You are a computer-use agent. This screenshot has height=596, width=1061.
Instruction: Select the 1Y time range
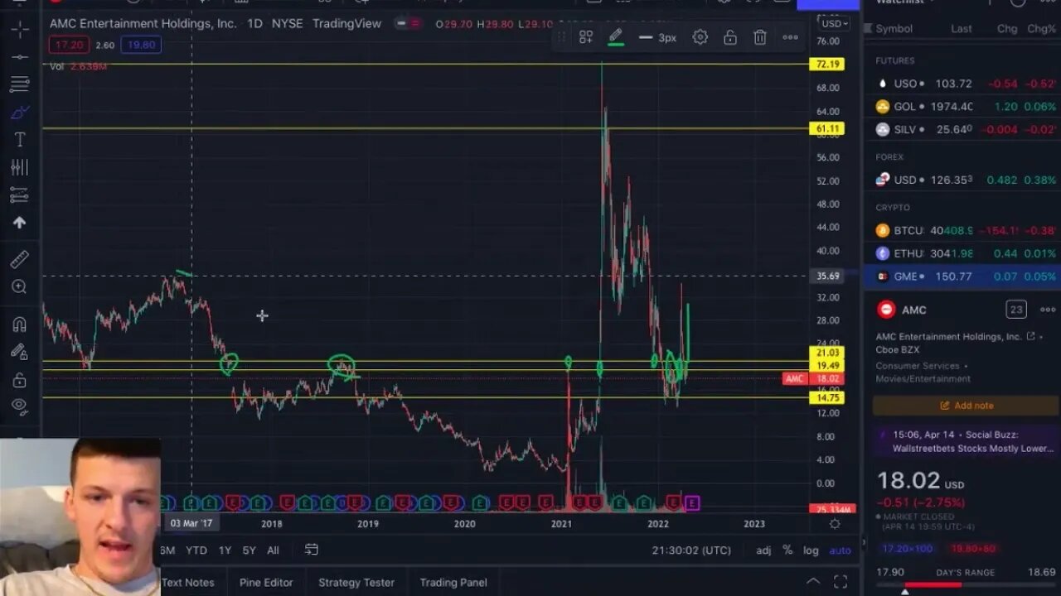pos(225,550)
